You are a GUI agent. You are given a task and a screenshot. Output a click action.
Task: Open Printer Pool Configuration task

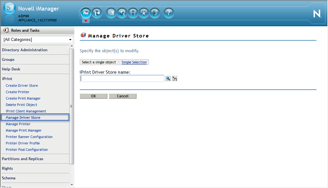point(27,150)
